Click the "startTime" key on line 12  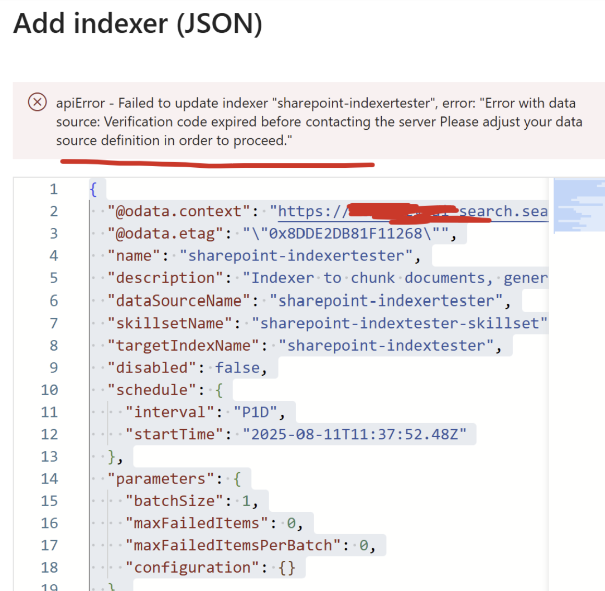tap(174, 435)
